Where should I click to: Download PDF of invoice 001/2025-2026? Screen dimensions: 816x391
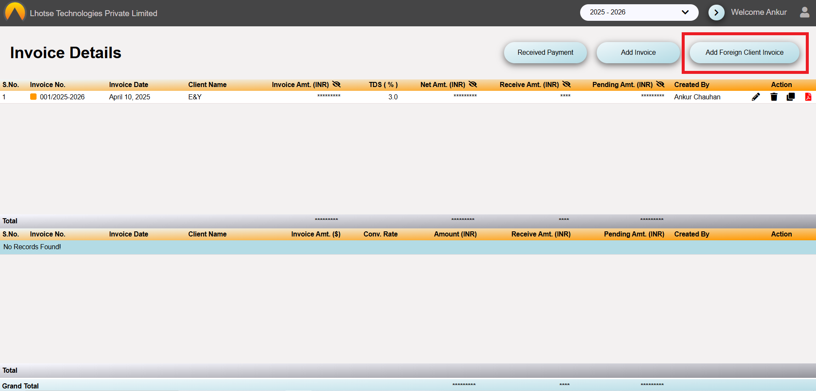tap(808, 97)
